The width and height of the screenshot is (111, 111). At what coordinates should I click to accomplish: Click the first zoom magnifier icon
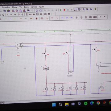pyautogui.click(x=84, y=9)
